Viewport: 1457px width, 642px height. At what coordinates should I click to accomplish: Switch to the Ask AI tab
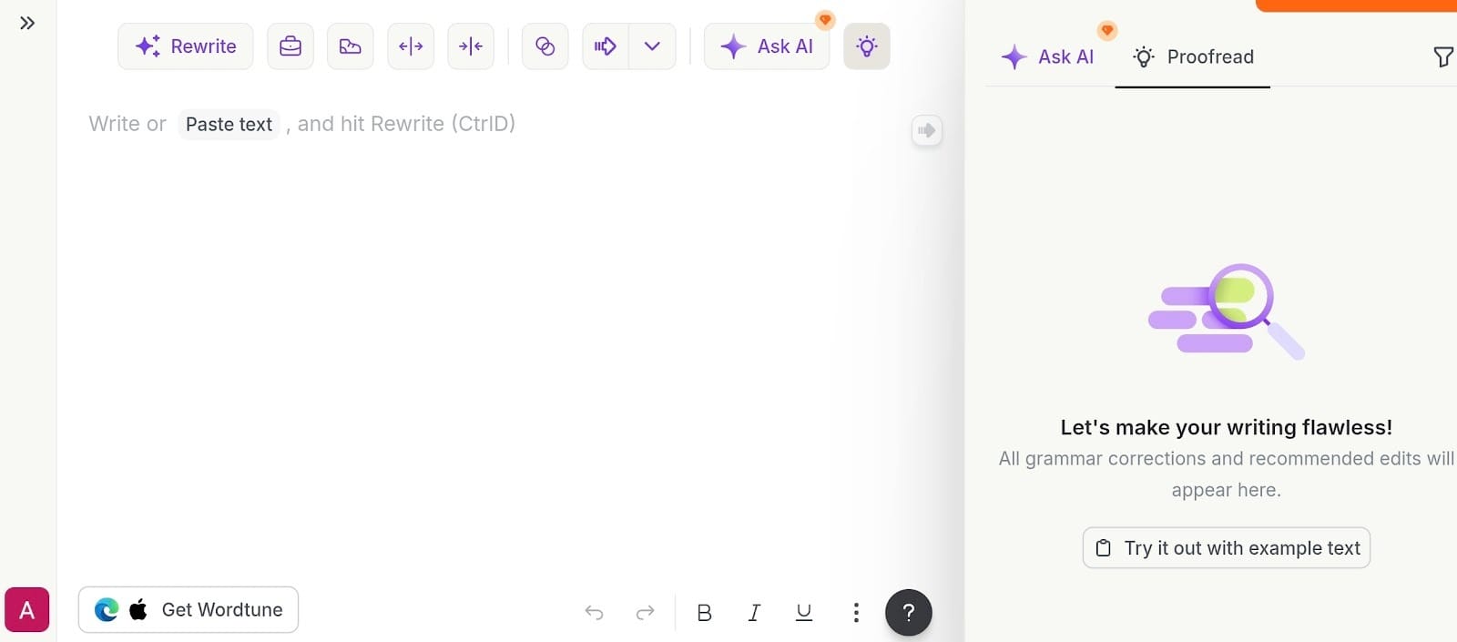1047,56
